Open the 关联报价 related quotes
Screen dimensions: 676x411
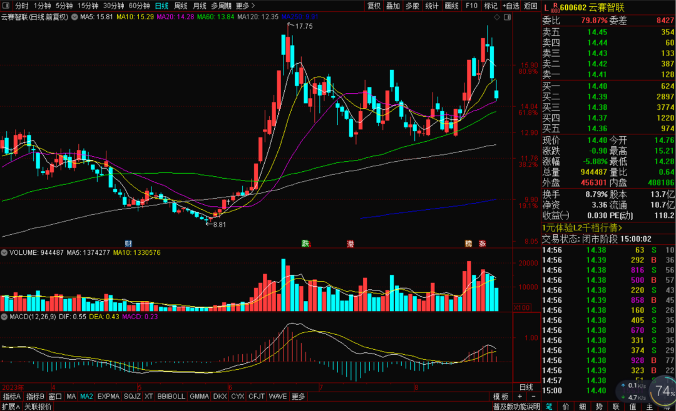[38, 407]
